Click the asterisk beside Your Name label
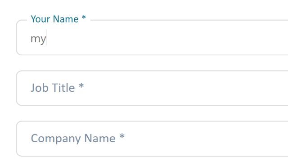 pos(84,18)
